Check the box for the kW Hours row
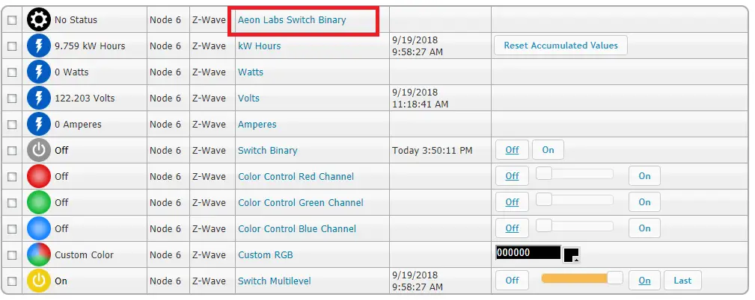The width and height of the screenshot is (755, 300). pyautogui.click(x=12, y=46)
